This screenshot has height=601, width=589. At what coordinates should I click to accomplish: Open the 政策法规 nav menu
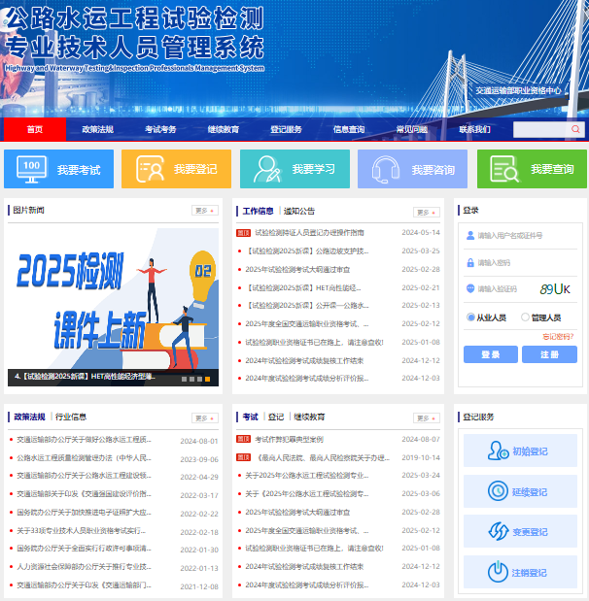point(98,129)
